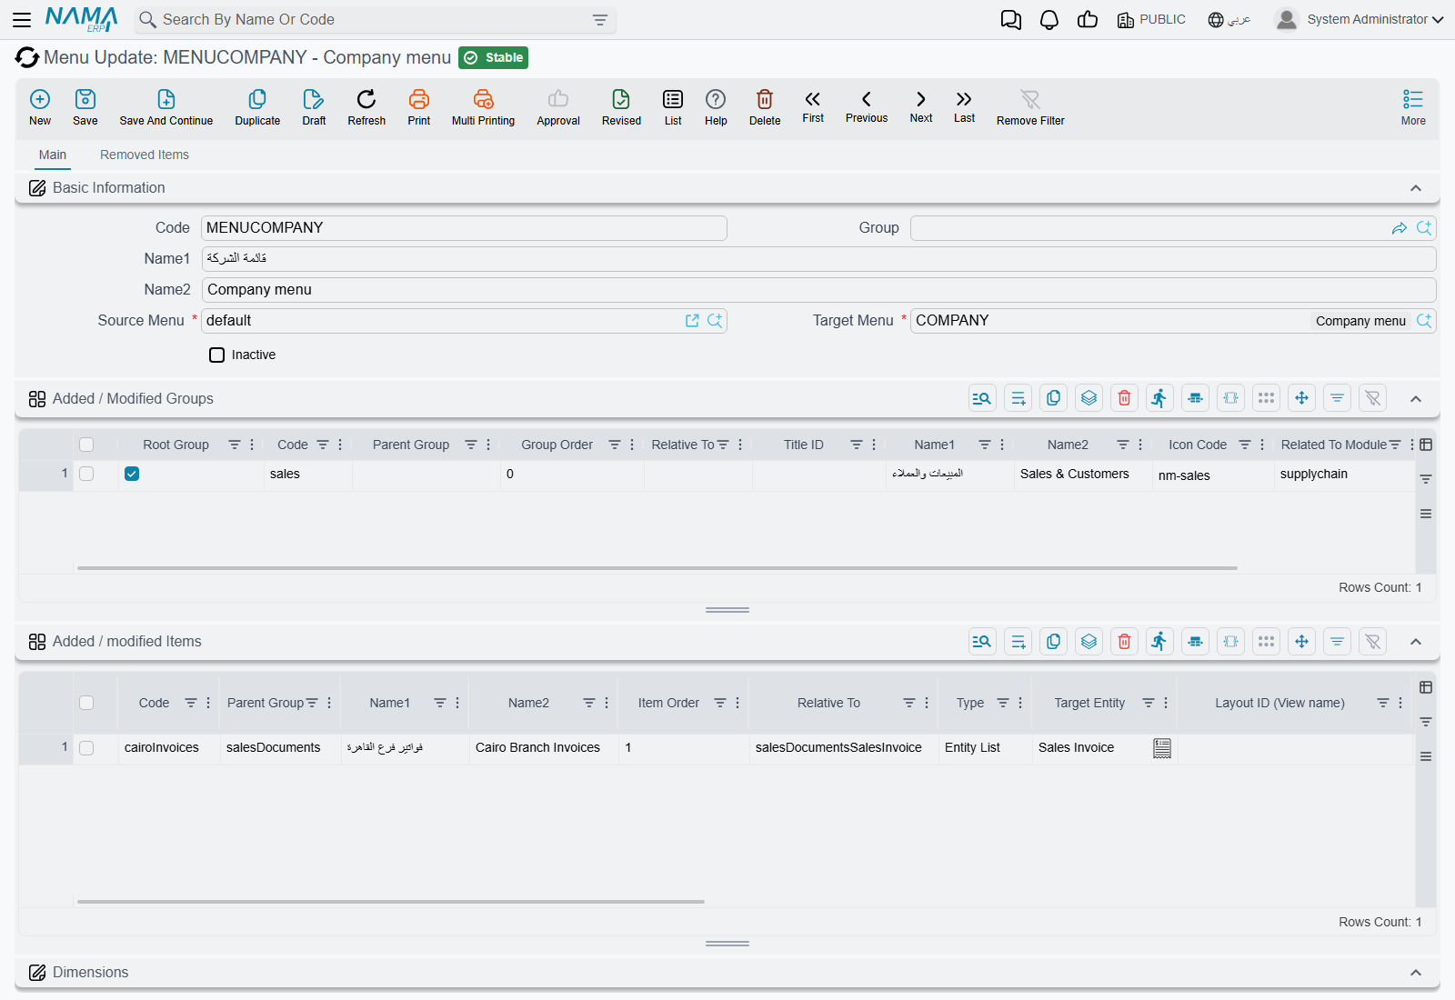Screen dimensions: 1455x1000
Task: Navigate to the Next record
Action: click(921, 105)
